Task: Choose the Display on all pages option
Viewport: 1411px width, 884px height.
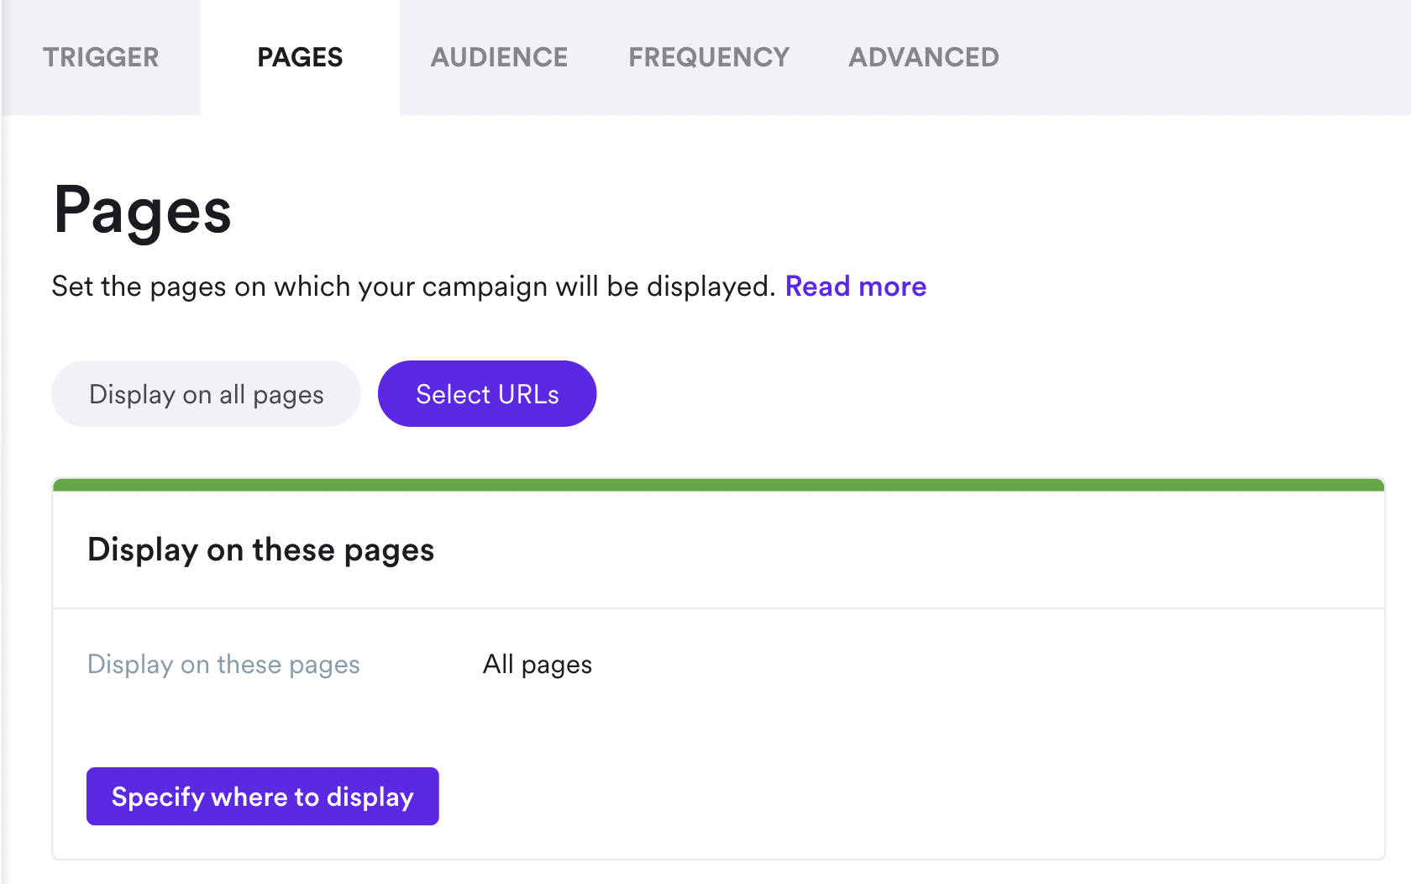Action: [206, 394]
